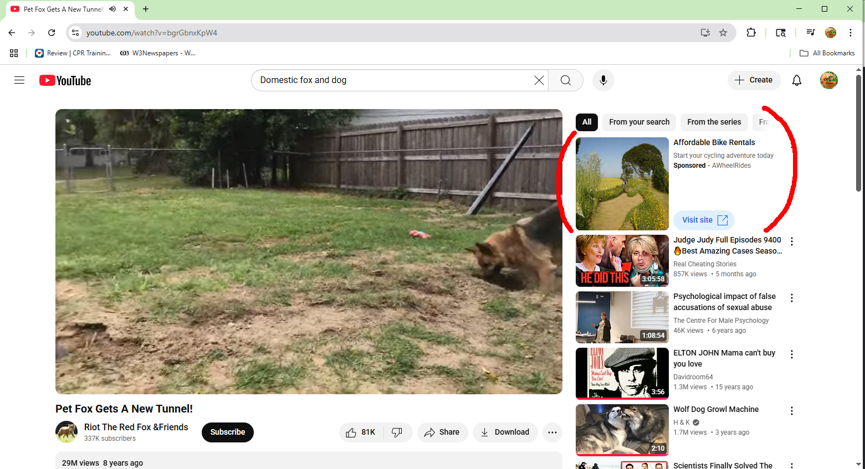The image size is (865, 469).
Task: Open more actions menu under video
Action: (x=552, y=432)
